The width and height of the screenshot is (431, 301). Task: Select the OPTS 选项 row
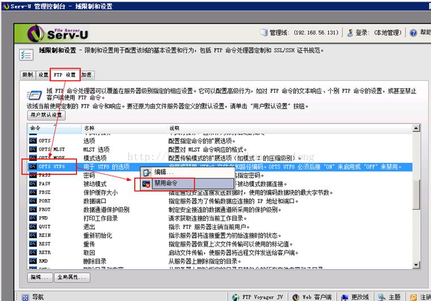click(x=220, y=141)
